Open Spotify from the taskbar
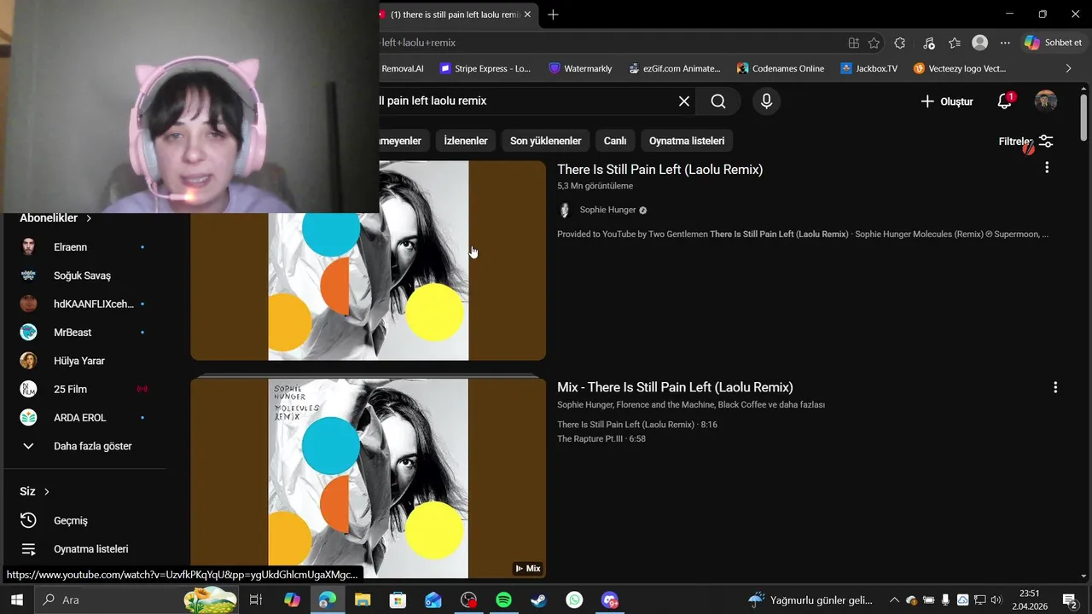Image resolution: width=1092 pixels, height=614 pixels. pyautogui.click(x=503, y=600)
